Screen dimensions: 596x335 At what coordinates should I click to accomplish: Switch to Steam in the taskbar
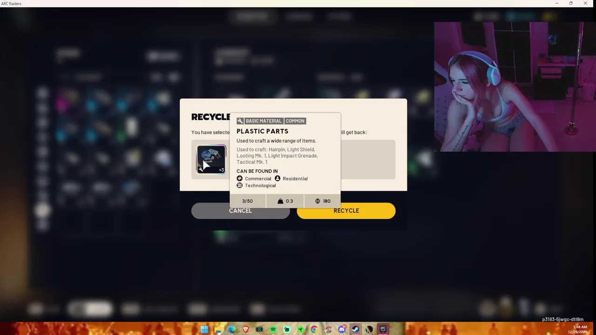tap(355, 329)
